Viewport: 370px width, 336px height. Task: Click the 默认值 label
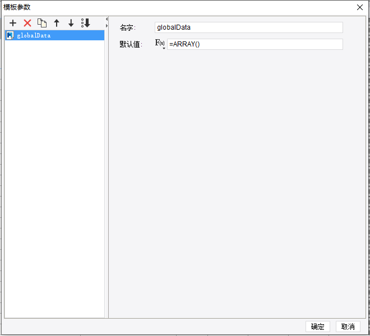point(131,44)
